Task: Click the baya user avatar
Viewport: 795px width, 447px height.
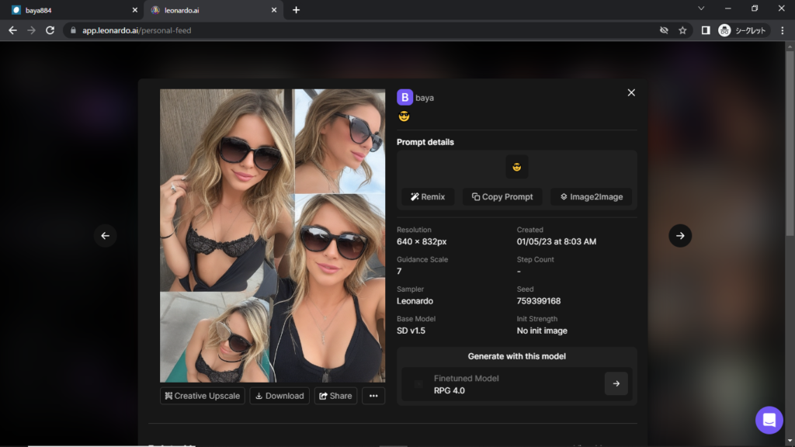Action: [404, 97]
